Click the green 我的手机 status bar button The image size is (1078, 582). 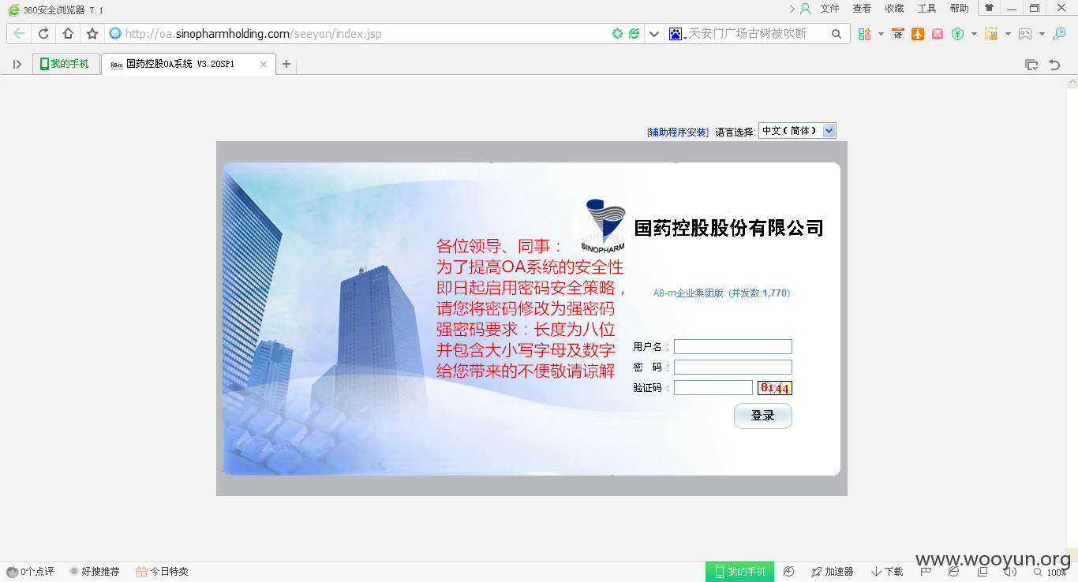pyautogui.click(x=739, y=572)
